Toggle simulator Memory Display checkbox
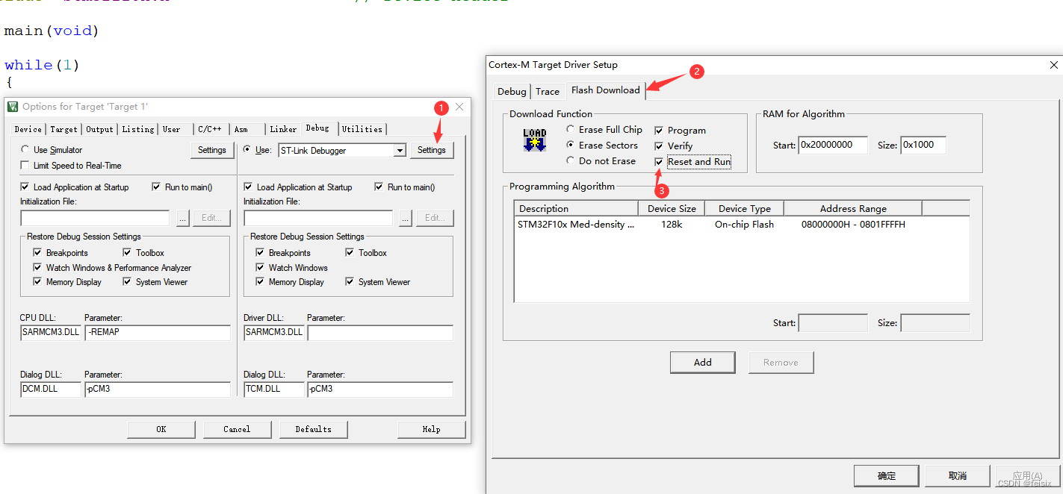Viewport: 1063px width, 494px height. click(37, 282)
